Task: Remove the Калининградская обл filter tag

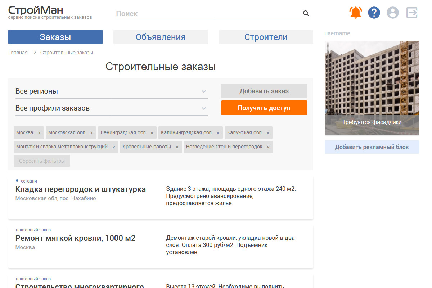Action: coord(218,133)
